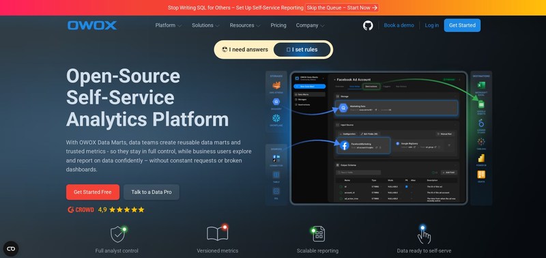Screen dimensions: 546x258
Task: Click the Log in link
Action: [432, 25]
